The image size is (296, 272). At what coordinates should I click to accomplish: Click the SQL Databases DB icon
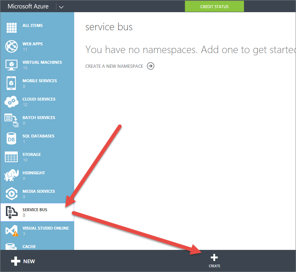[x=11, y=138]
